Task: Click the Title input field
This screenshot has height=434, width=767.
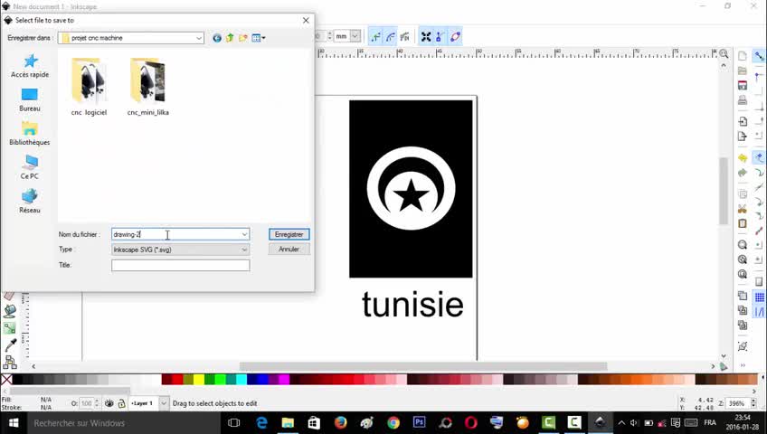Action: (181, 266)
